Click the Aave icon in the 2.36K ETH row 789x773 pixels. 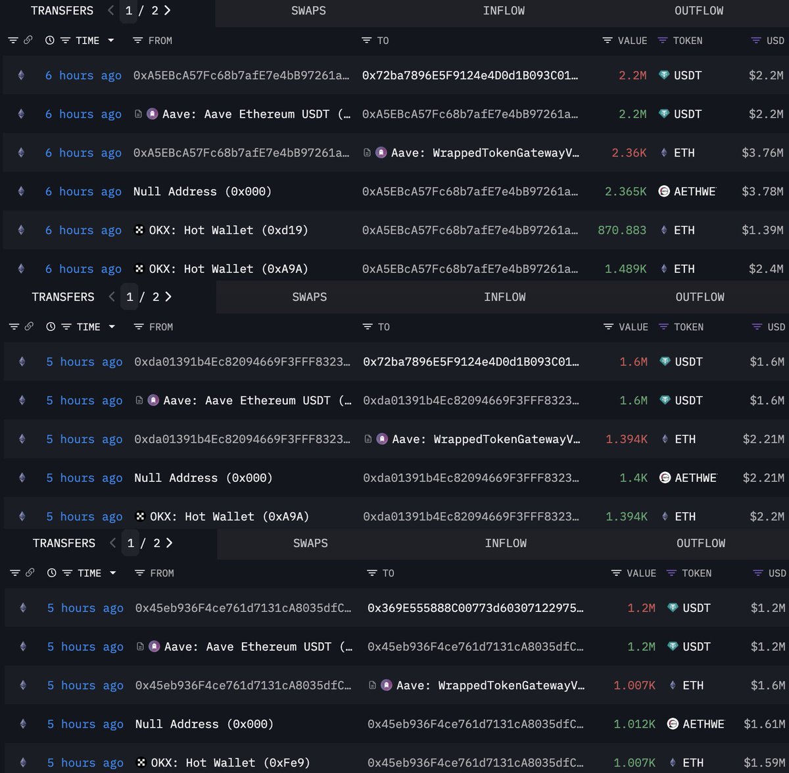(x=381, y=152)
